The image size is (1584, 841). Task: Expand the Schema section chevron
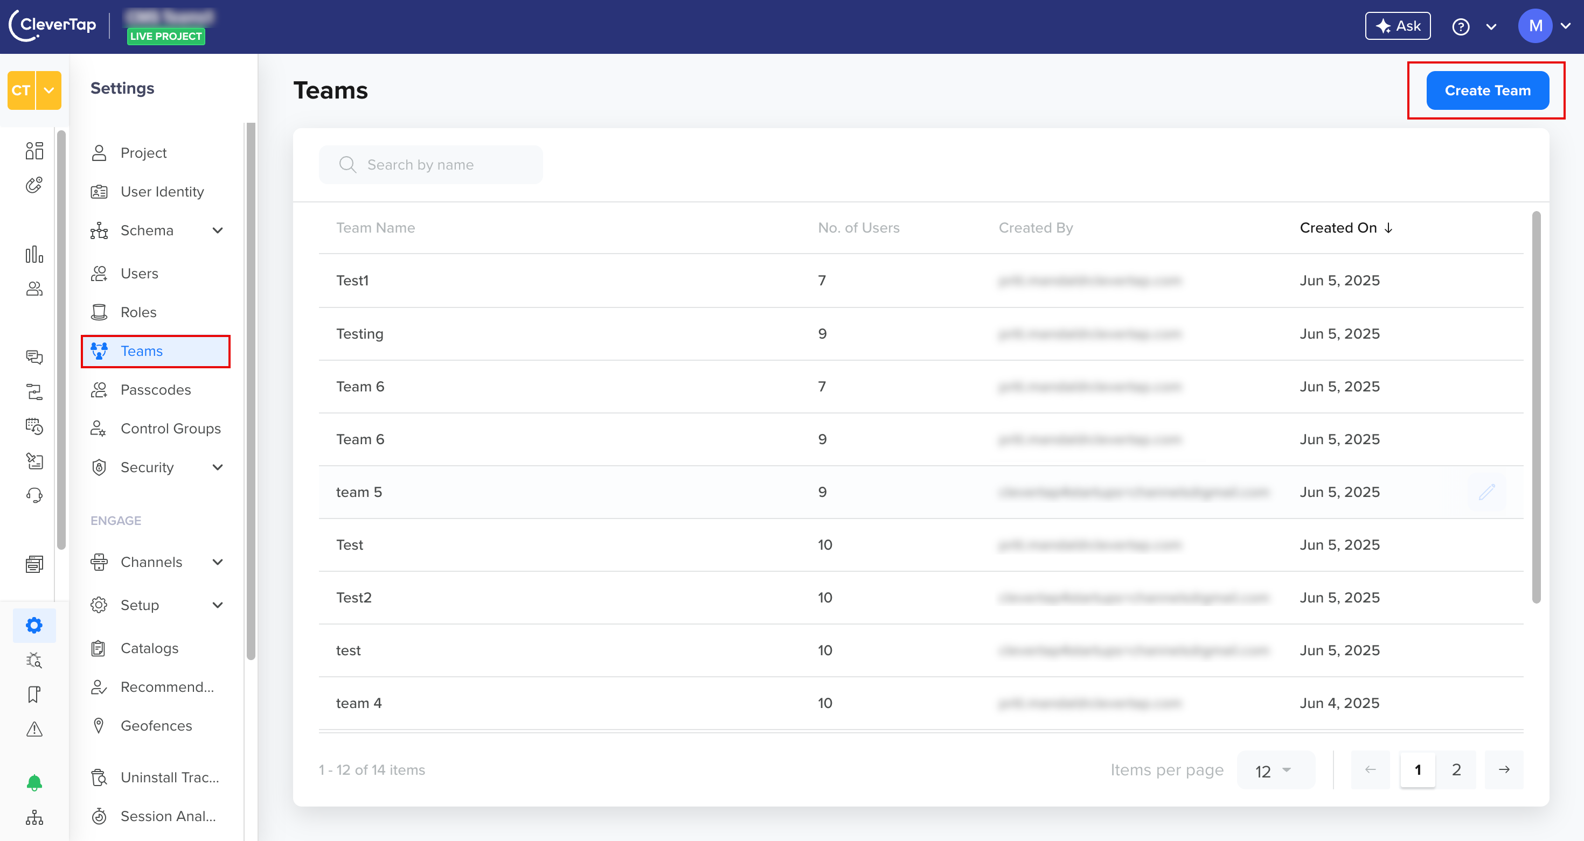click(218, 230)
